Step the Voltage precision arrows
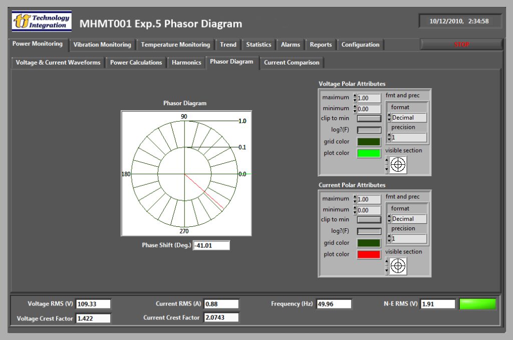This screenshot has width=513, height=340. pyautogui.click(x=389, y=138)
